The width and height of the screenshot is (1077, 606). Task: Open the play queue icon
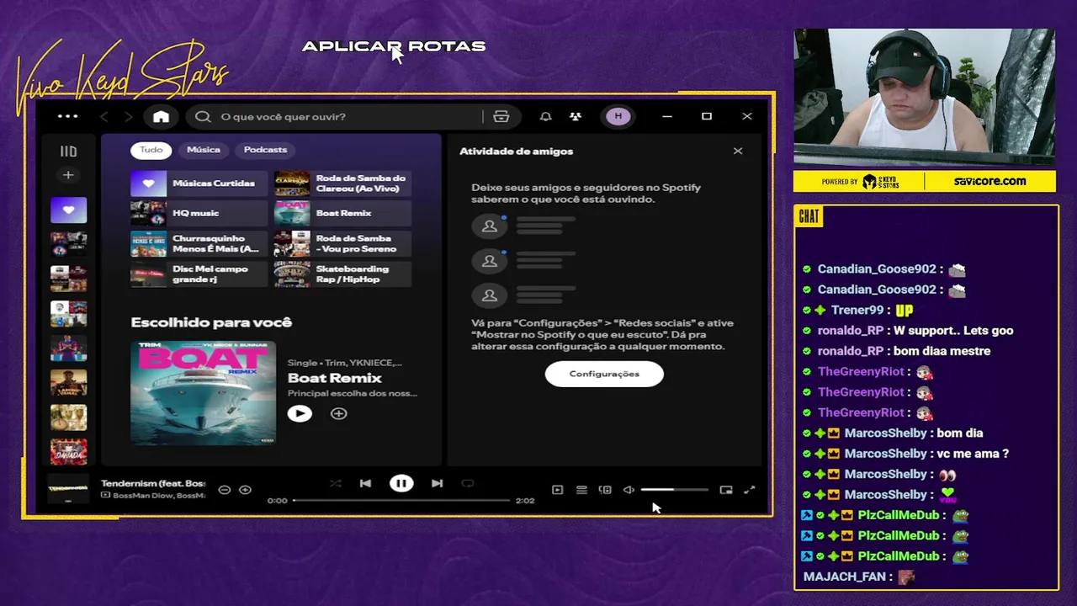pyautogui.click(x=581, y=490)
